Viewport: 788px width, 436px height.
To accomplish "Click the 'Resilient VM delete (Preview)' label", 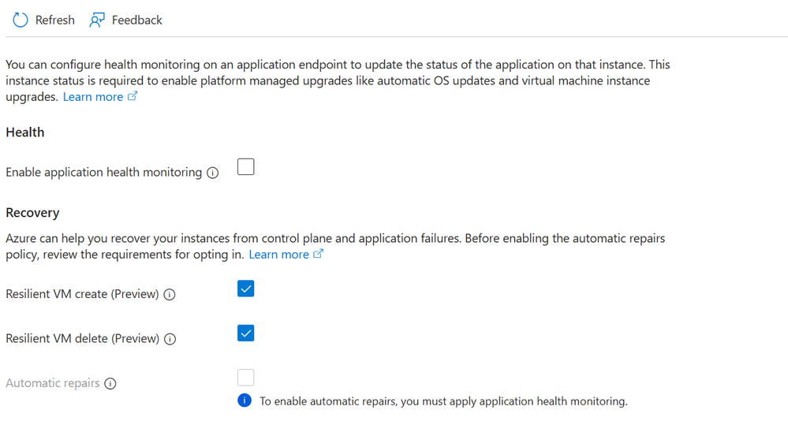I will click(x=82, y=338).
